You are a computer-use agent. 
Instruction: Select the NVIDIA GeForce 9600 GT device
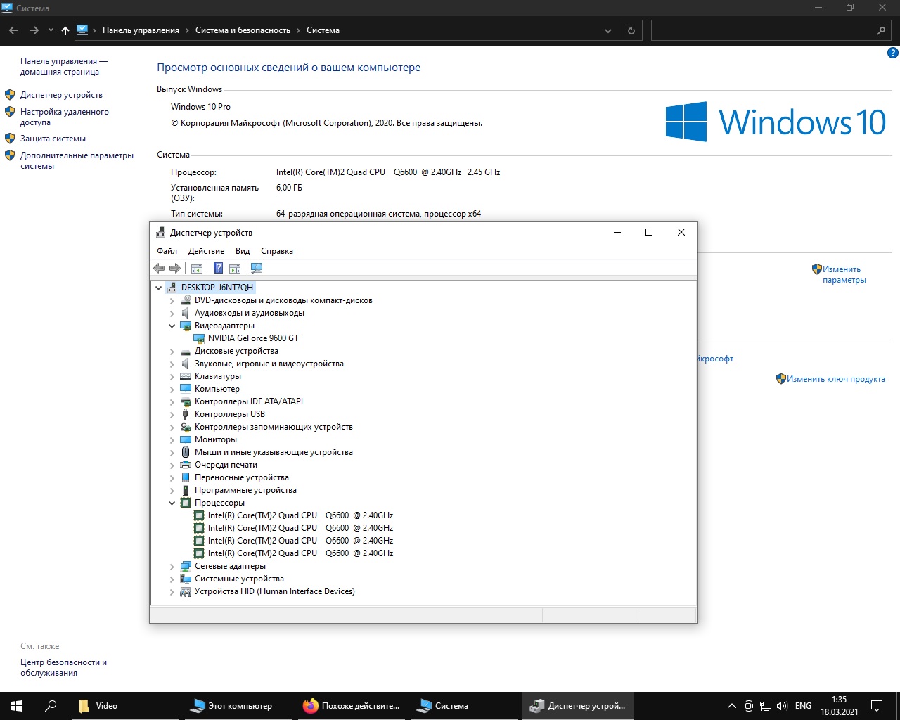pyautogui.click(x=253, y=338)
